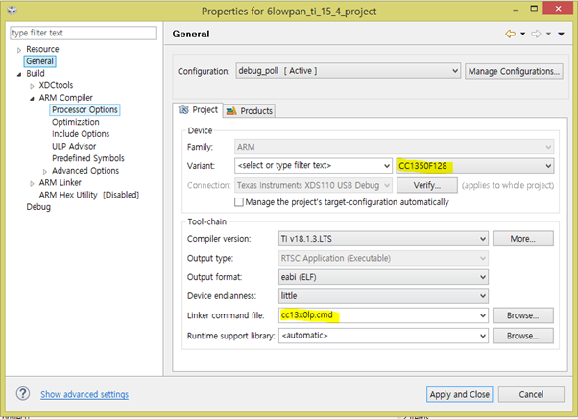Open the view menu triangle in header
The width and height of the screenshot is (578, 419).
pyautogui.click(x=561, y=35)
